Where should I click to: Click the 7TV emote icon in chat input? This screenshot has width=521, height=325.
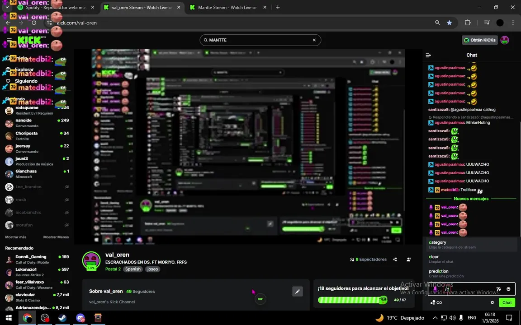click(498, 289)
